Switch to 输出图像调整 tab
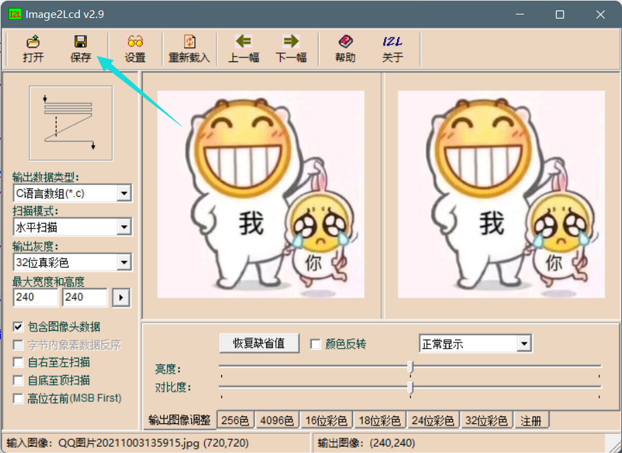Viewport: 622px width, 453px height. 179,420
